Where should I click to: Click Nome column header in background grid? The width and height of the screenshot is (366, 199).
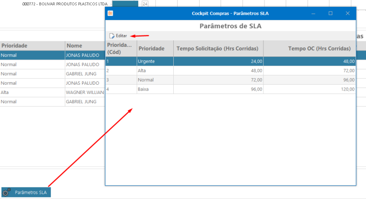[x=85, y=46]
